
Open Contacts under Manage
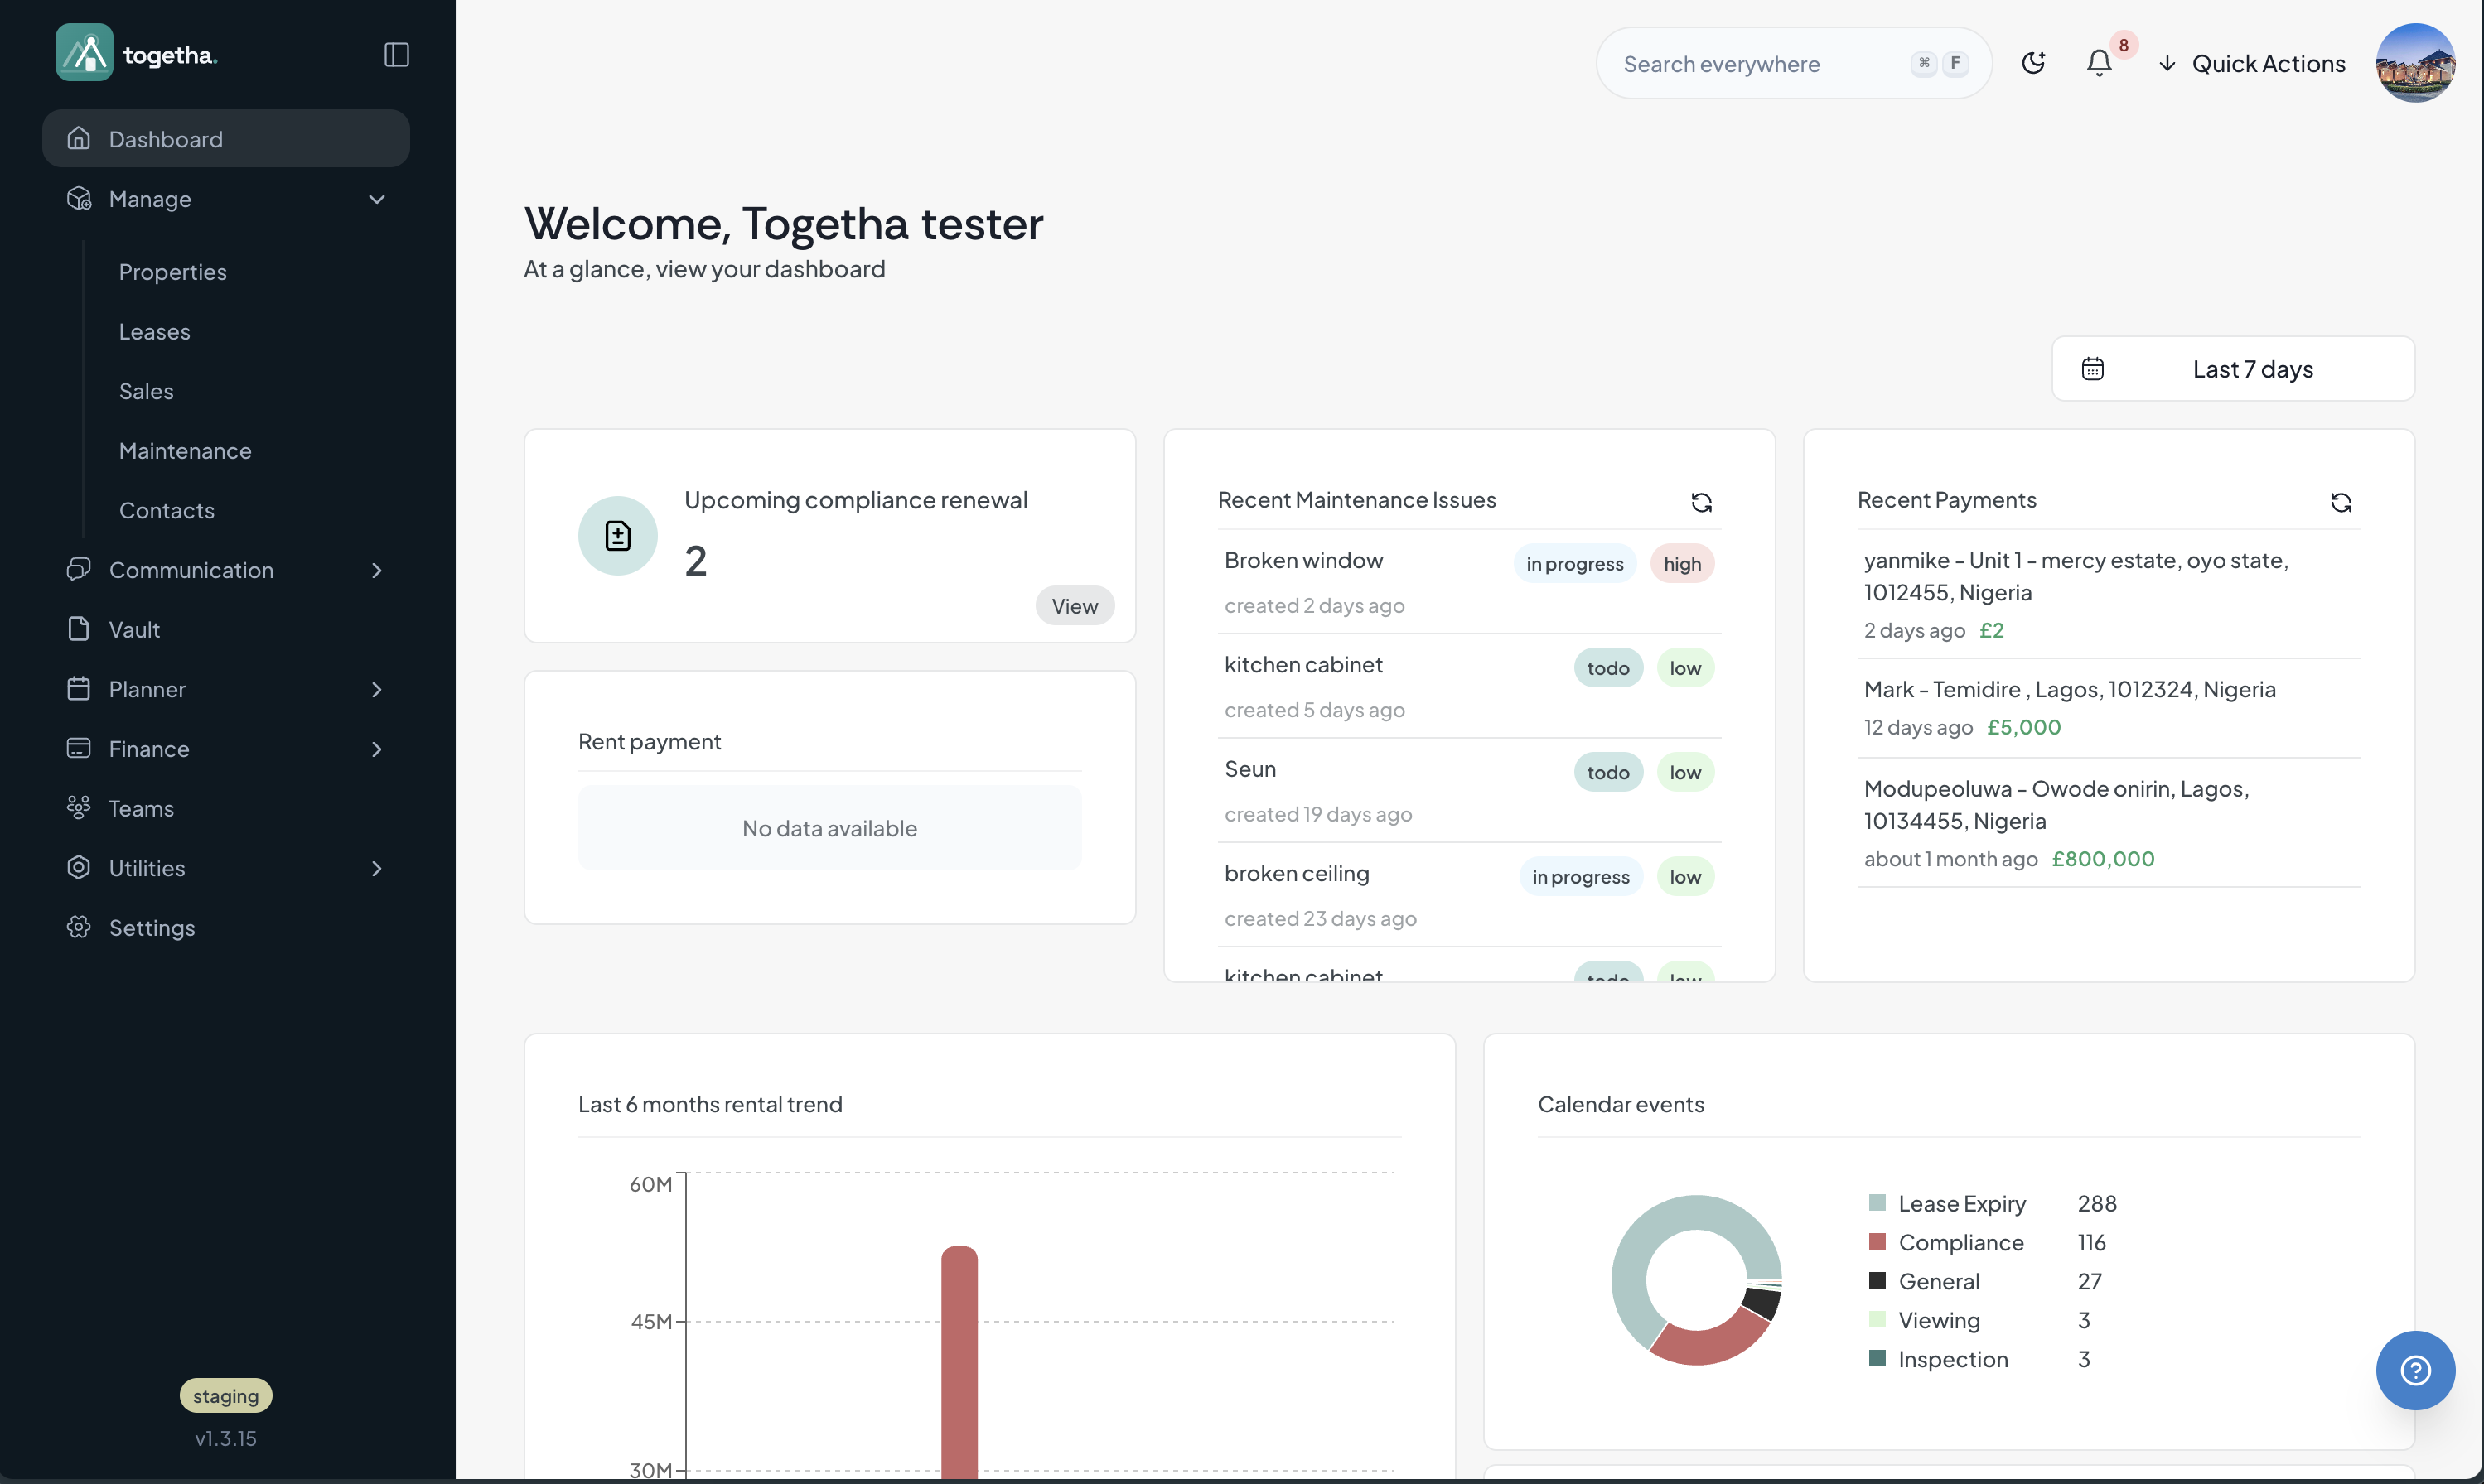point(166,510)
